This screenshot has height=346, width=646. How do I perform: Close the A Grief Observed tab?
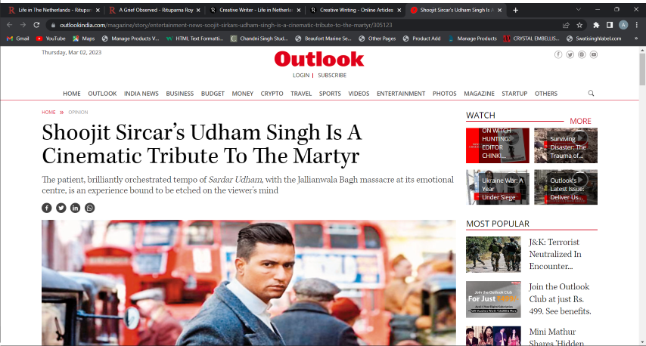(198, 11)
